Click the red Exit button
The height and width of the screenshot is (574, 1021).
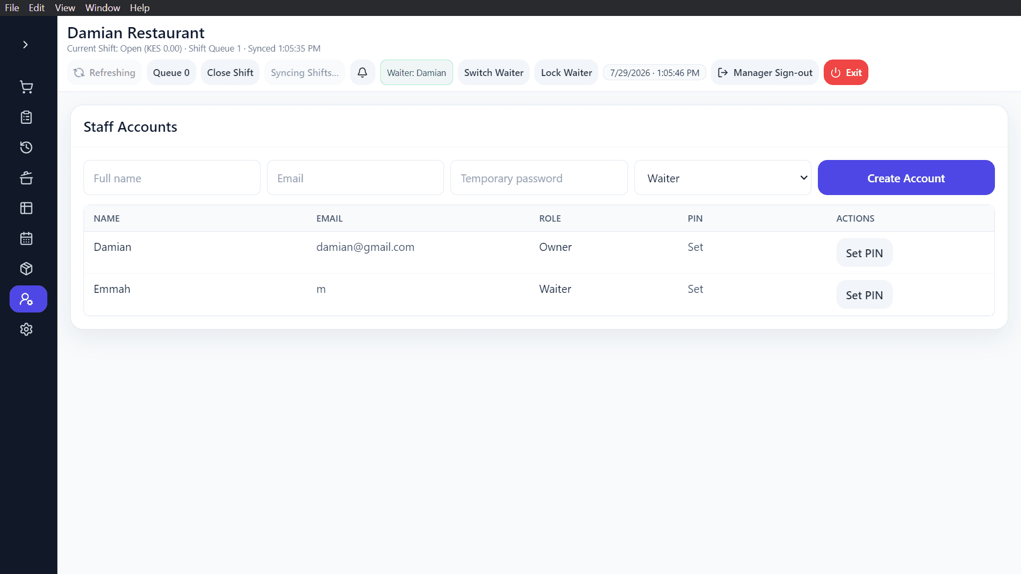point(846,72)
